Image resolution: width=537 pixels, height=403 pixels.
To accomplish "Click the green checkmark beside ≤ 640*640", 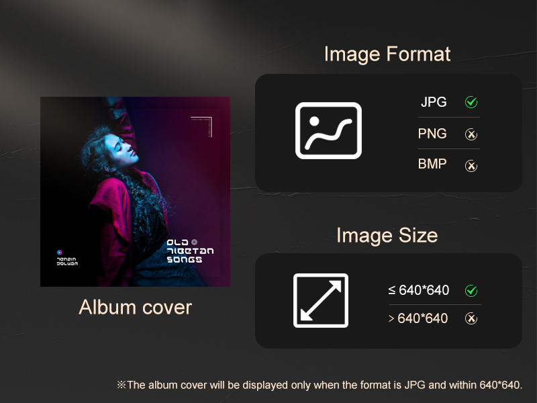I will pos(471,291).
